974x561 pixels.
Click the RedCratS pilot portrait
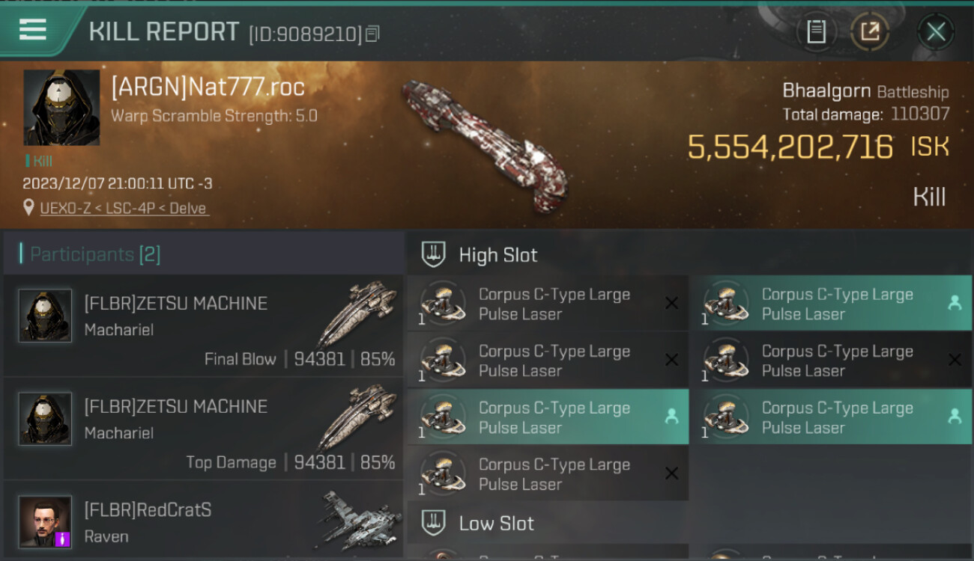45,522
